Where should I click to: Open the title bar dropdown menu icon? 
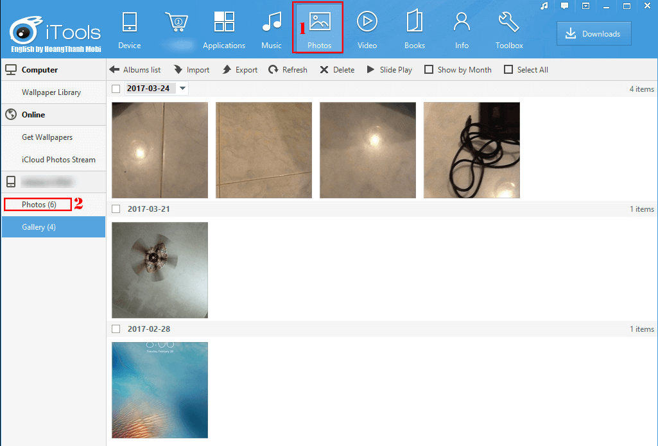tap(585, 6)
